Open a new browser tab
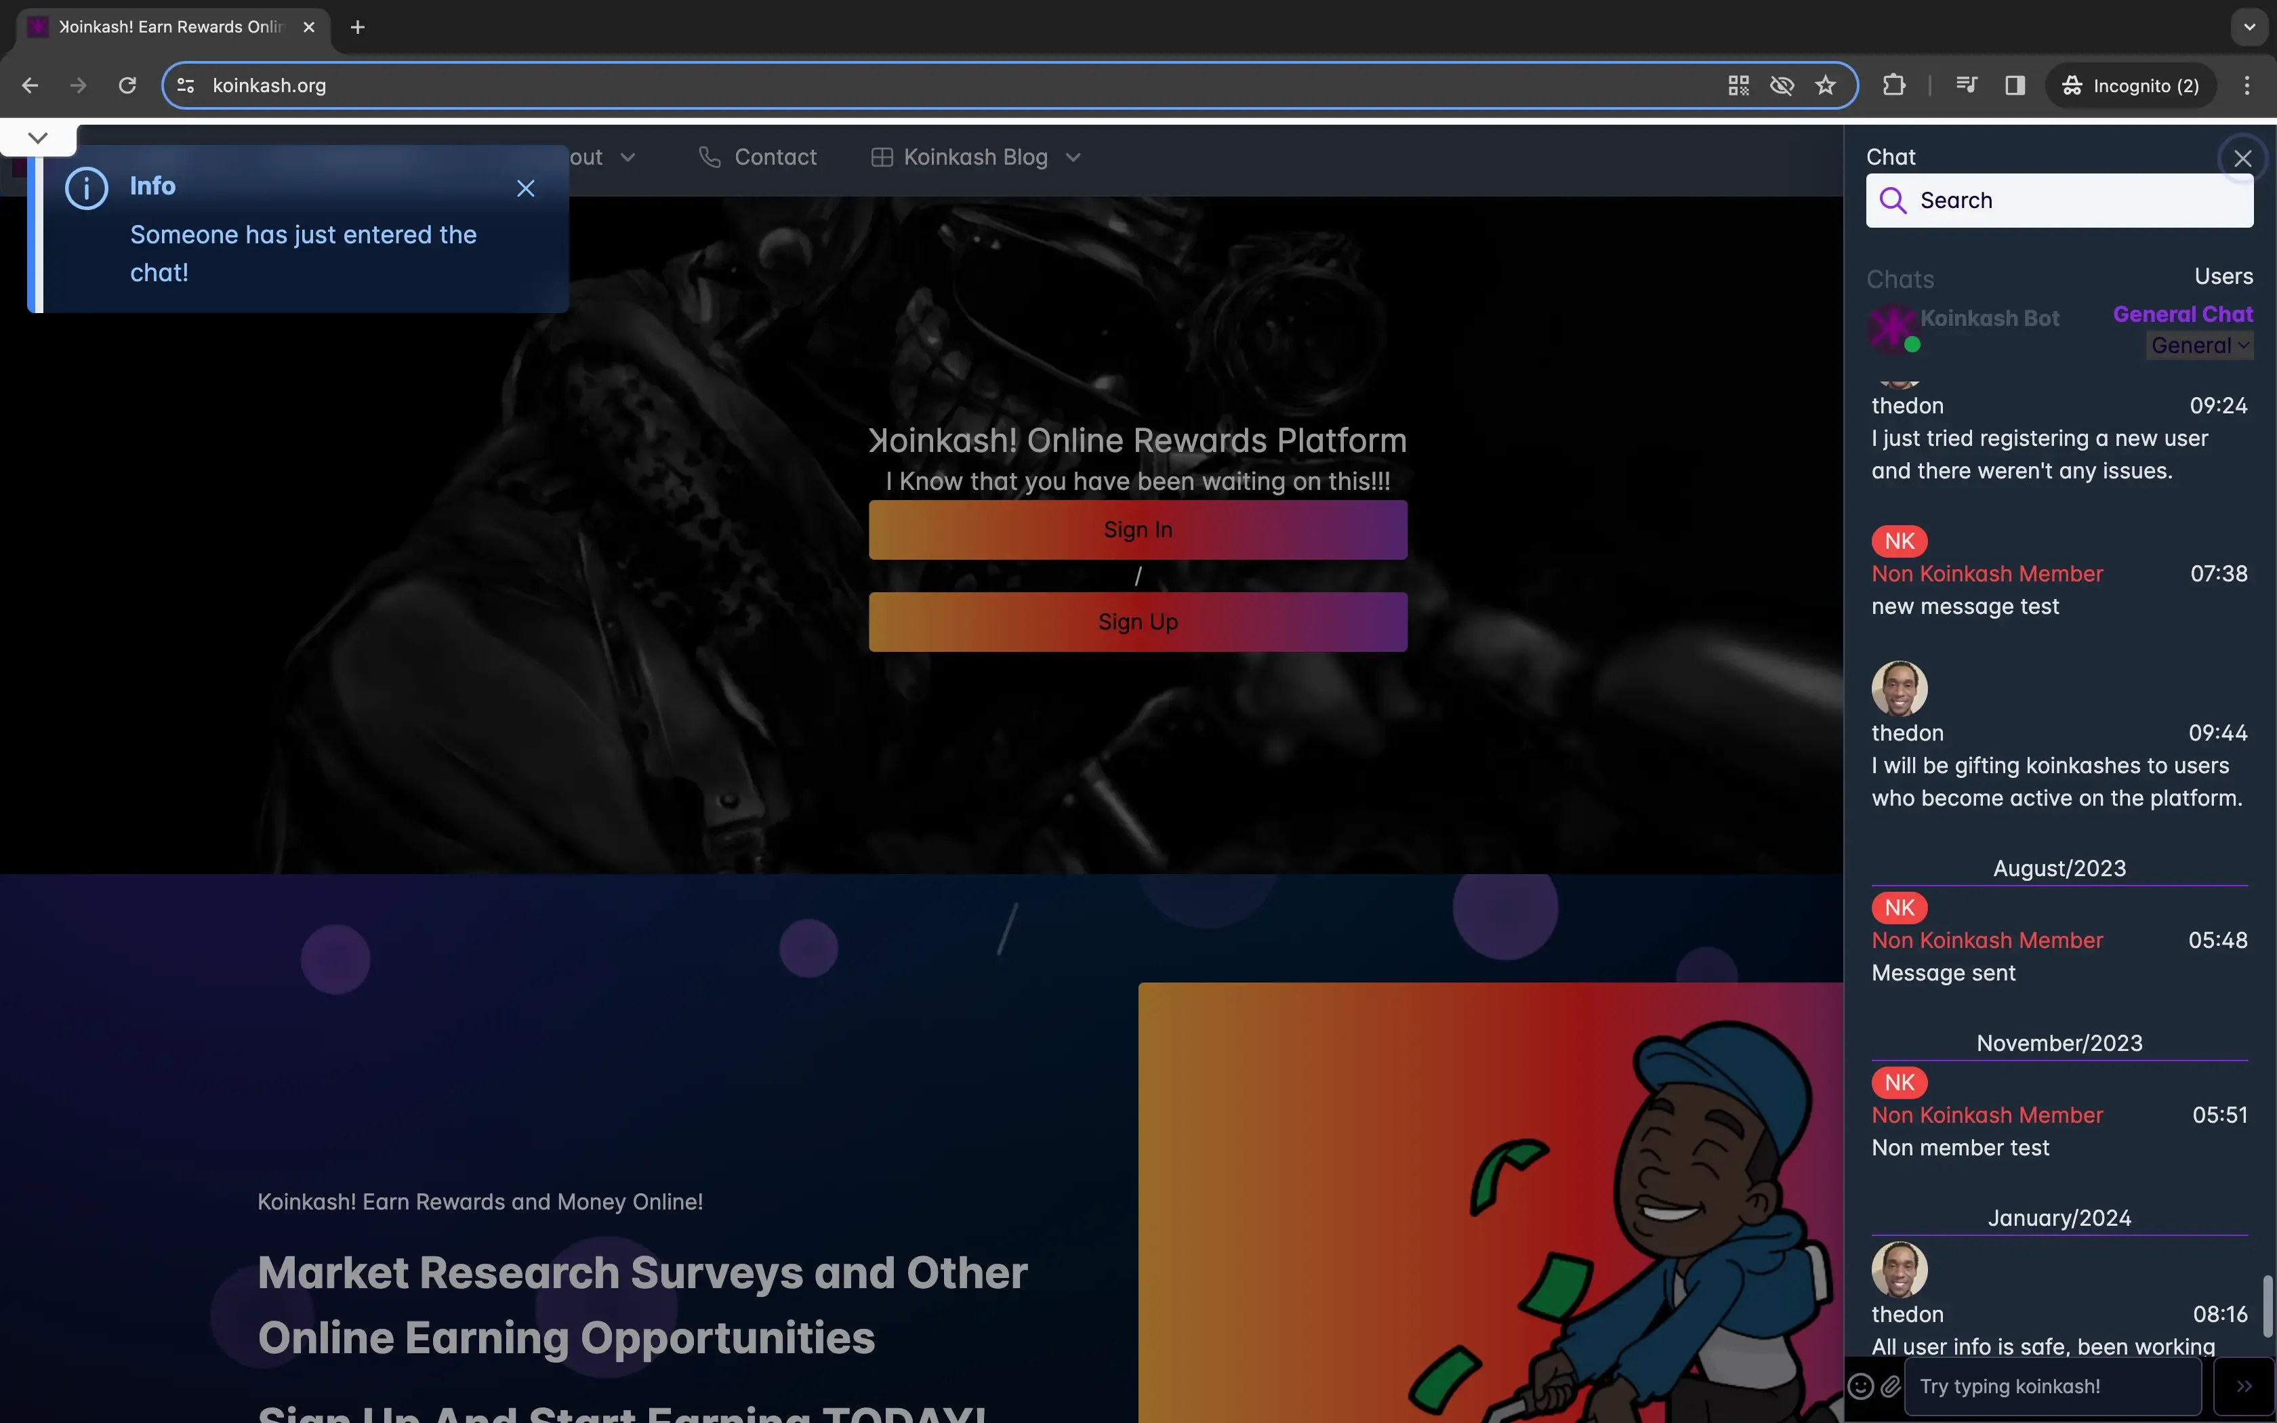The height and width of the screenshot is (1423, 2277). click(x=358, y=27)
